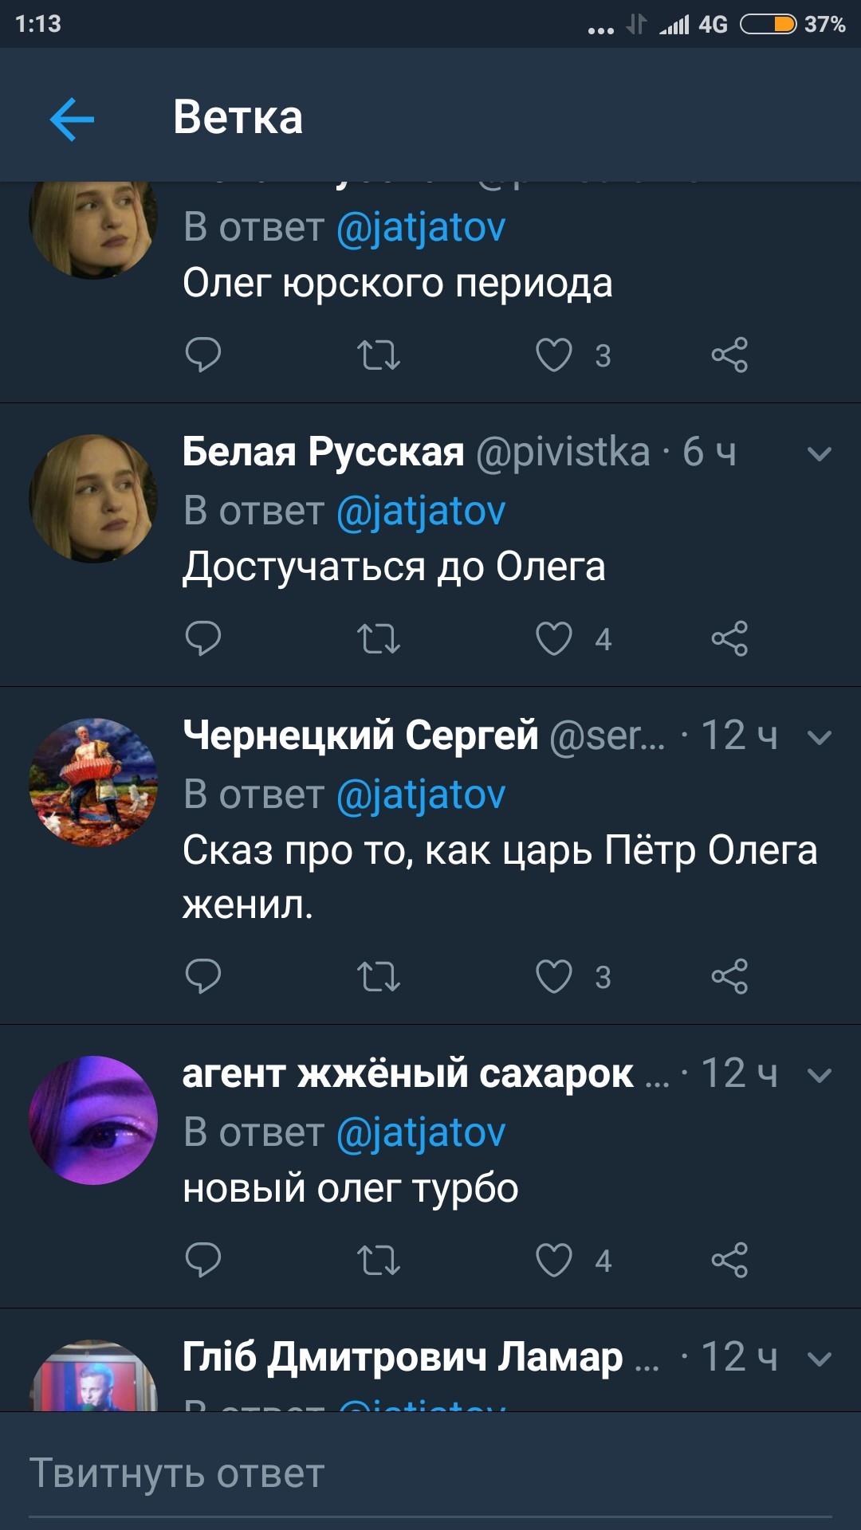
Task: Share Чернецкий Сергей's tweet
Action: (x=729, y=976)
